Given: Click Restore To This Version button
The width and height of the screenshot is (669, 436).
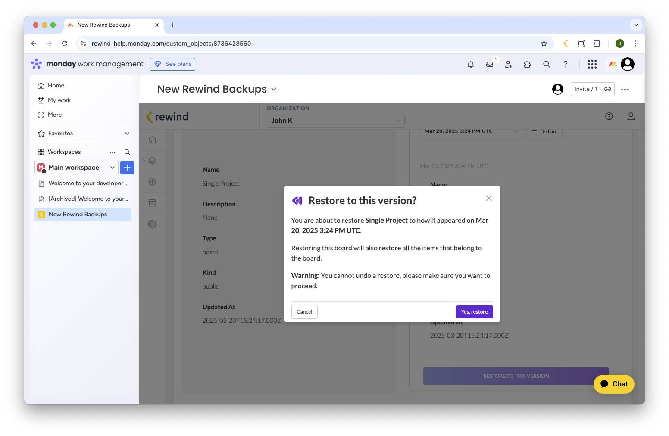Looking at the screenshot, I should pyautogui.click(x=516, y=376).
